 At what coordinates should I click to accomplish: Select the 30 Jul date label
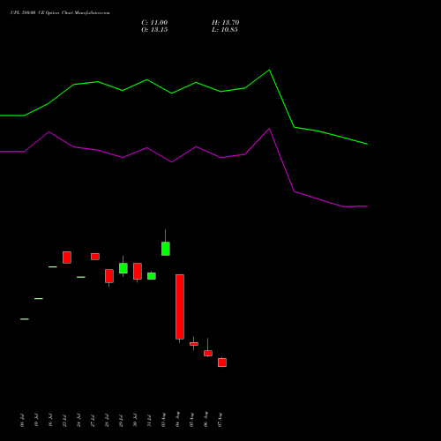[x=135, y=420]
